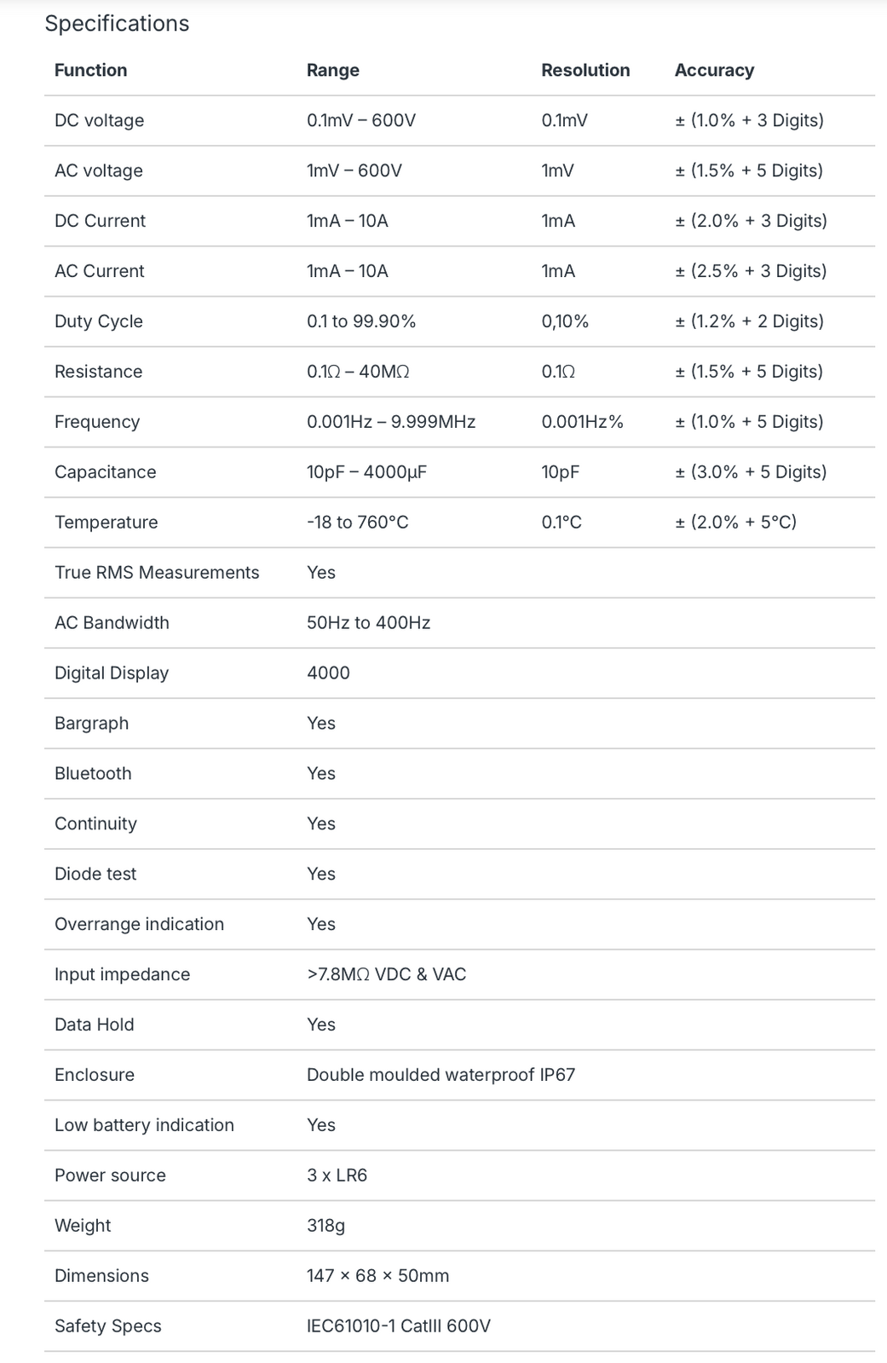
Task: Select the DC voltage row label
Action: point(99,120)
